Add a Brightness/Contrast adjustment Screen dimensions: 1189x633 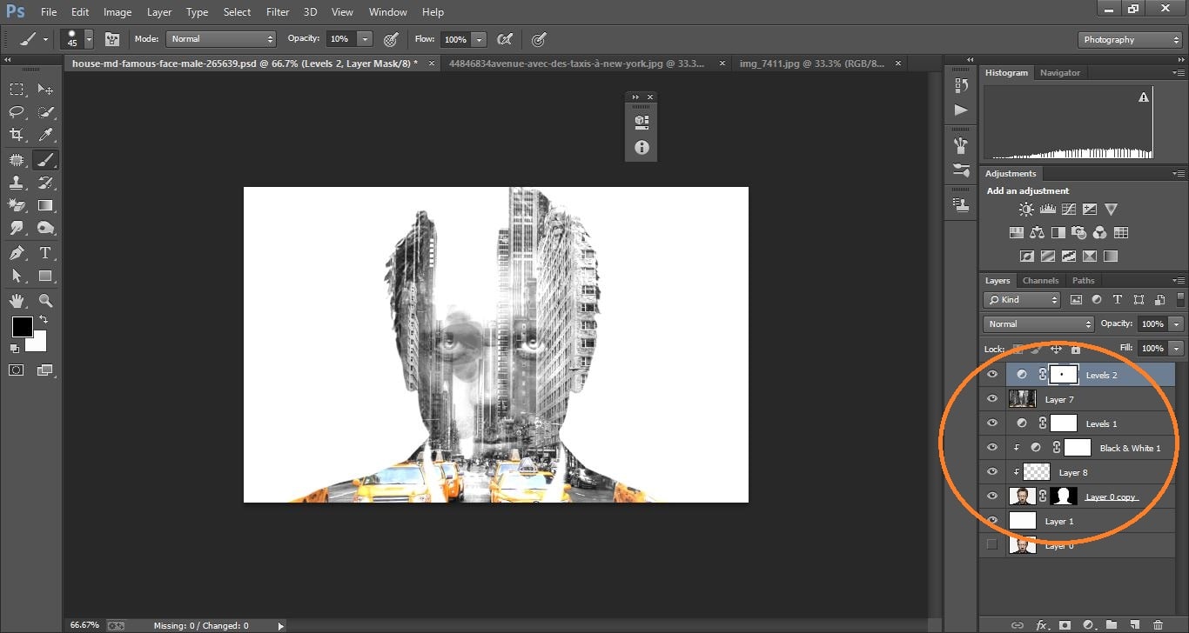(x=1026, y=209)
